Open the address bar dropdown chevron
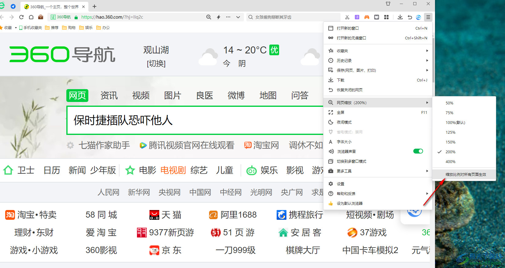This screenshot has height=268, width=505. (x=238, y=17)
